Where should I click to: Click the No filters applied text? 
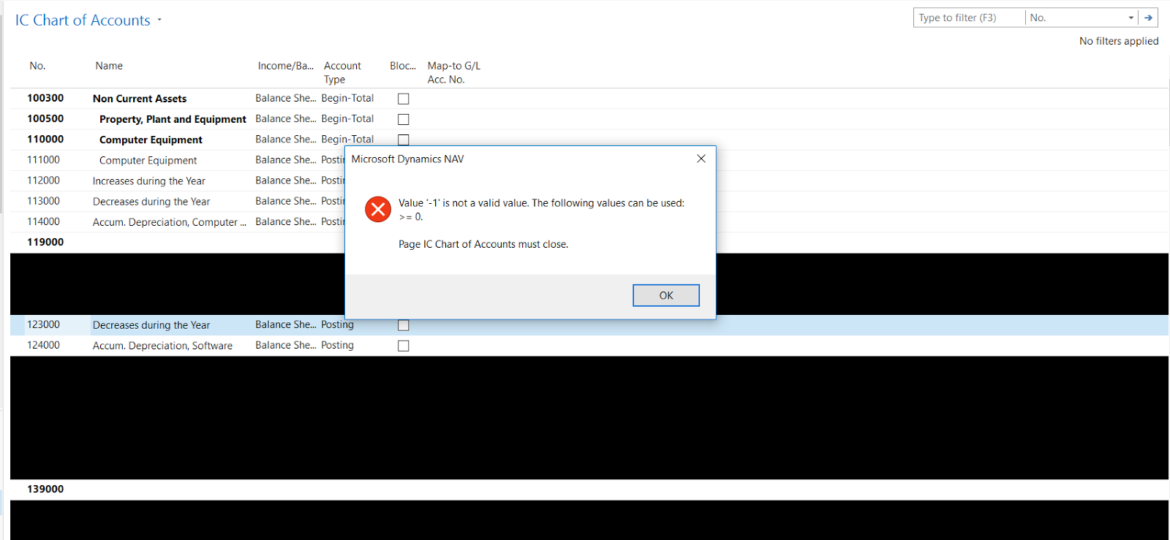(x=1119, y=41)
